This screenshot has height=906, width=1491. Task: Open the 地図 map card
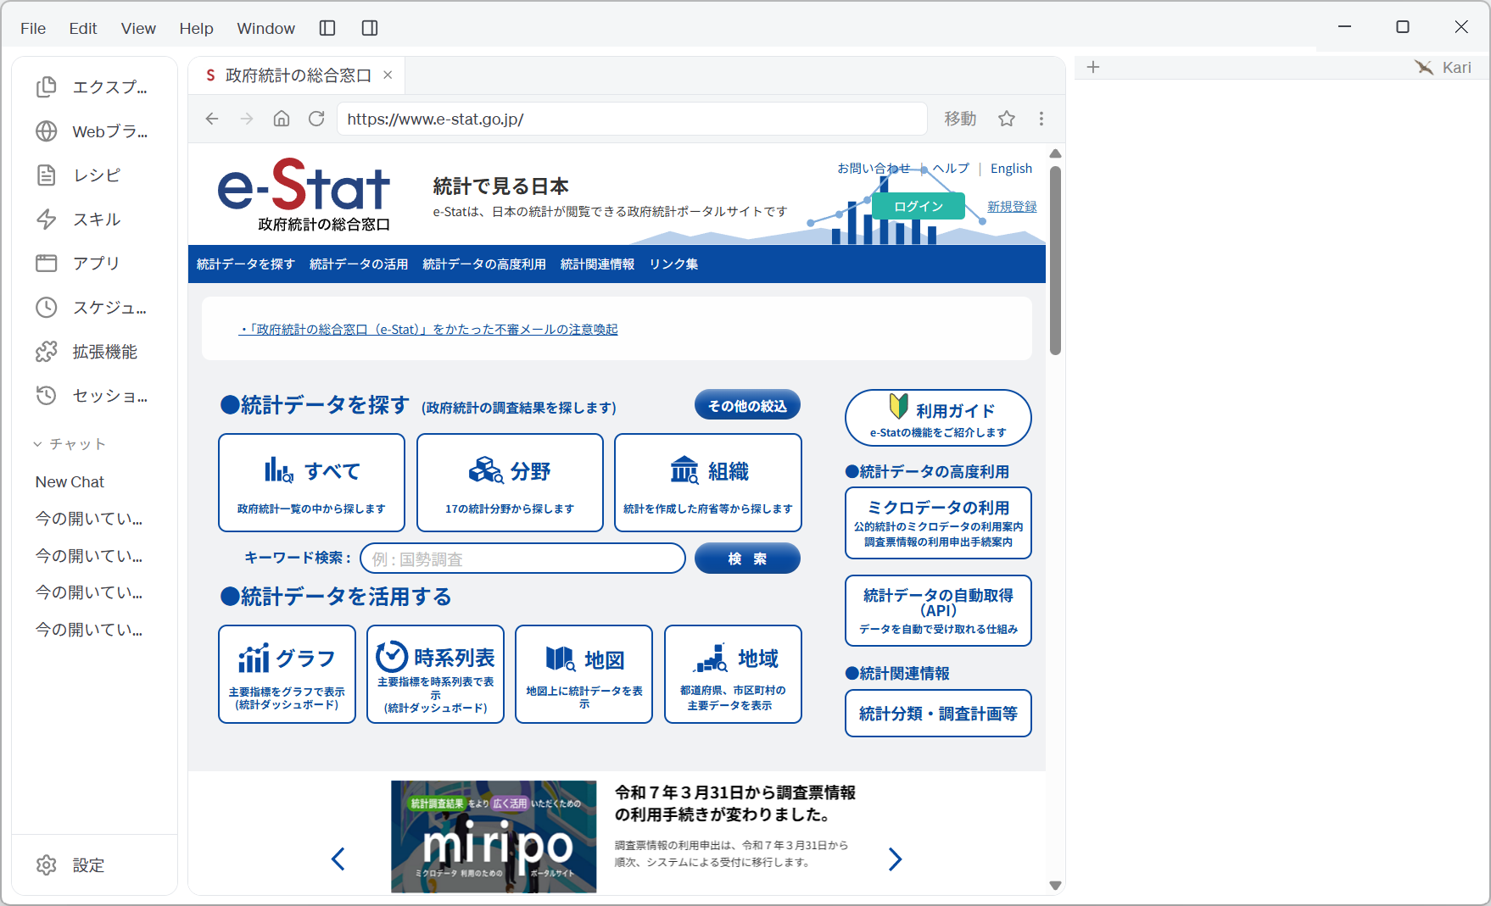pyautogui.click(x=584, y=675)
